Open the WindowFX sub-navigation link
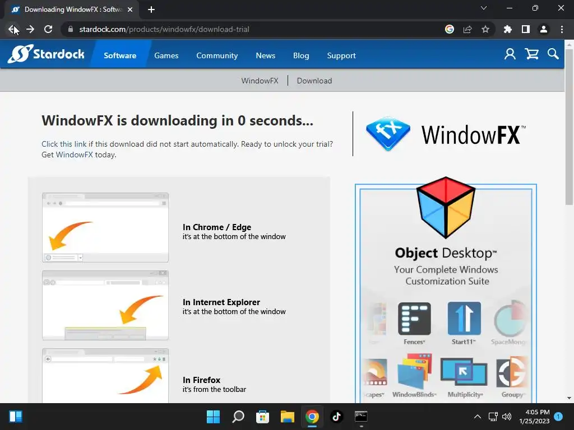This screenshot has width=574, height=430. pos(260,81)
